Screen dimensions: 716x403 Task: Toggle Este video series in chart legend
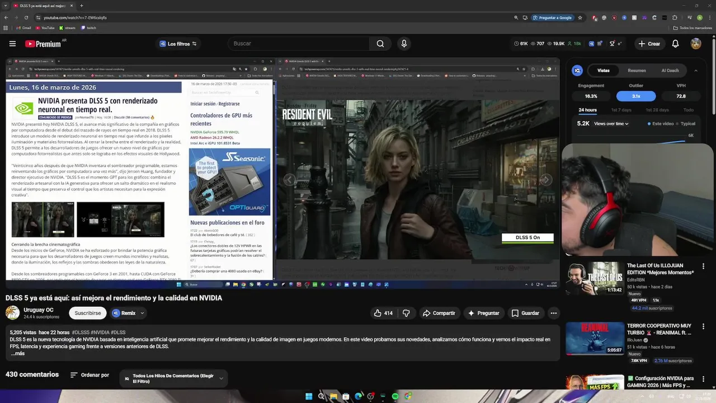click(x=661, y=124)
